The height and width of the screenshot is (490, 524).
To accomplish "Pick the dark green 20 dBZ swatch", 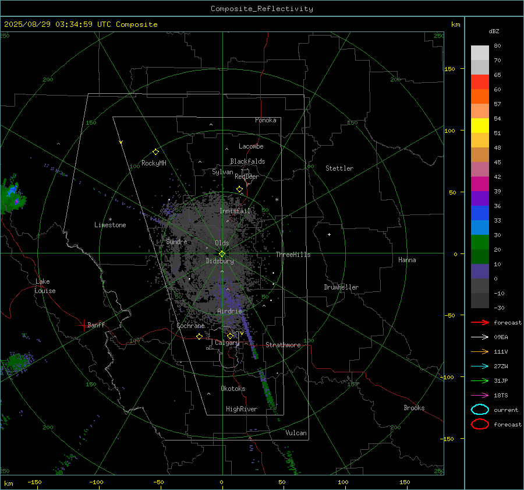I will point(480,256).
